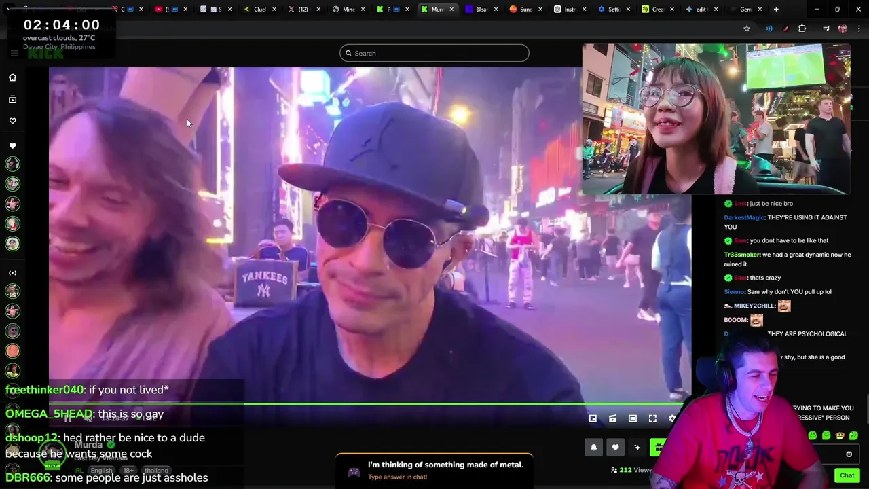Click username Tr33smoker in chat

point(741,255)
